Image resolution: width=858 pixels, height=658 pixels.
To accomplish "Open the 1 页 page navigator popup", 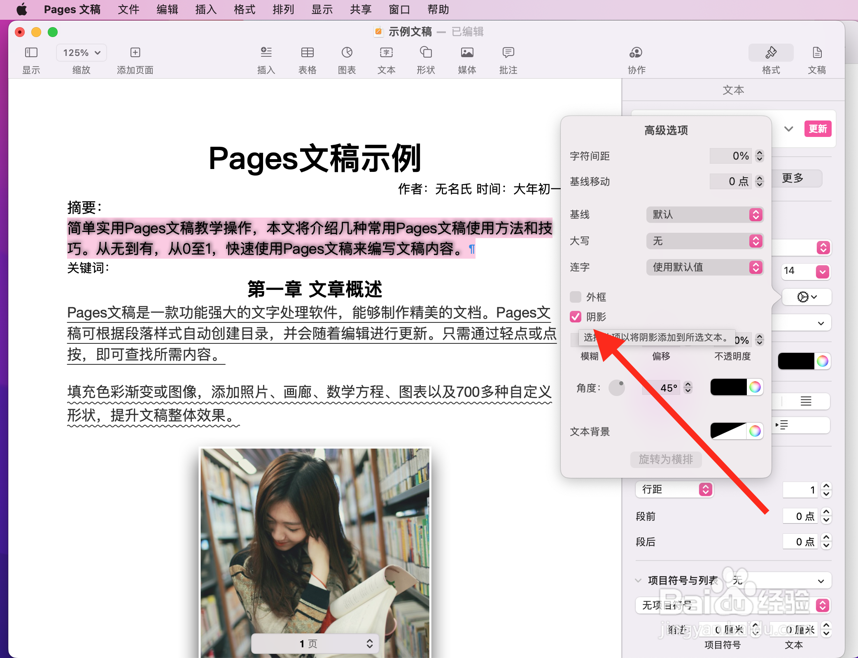I will 315,644.
